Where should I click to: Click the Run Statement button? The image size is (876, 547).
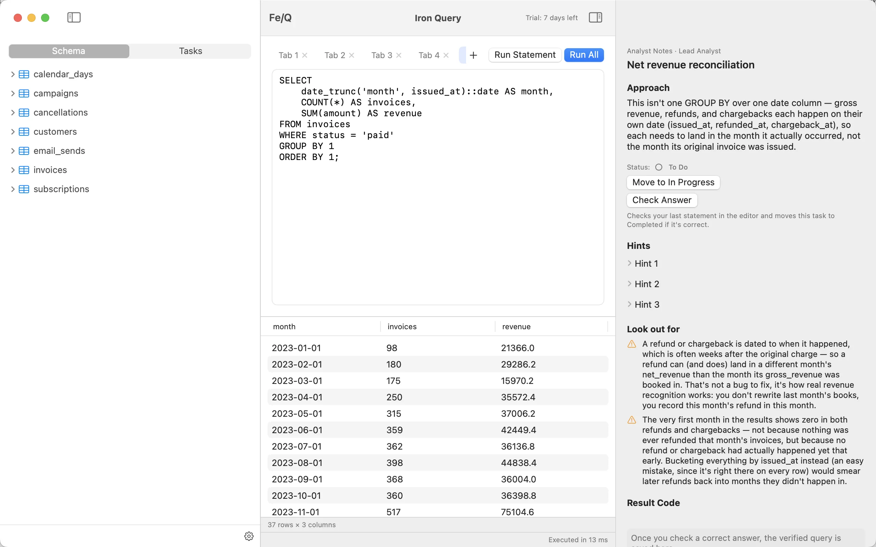(x=525, y=55)
